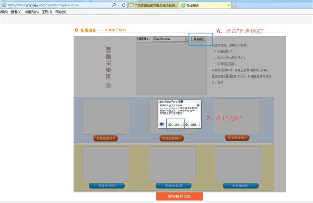Click the search magnifier icon in address bar

click(114, 5)
